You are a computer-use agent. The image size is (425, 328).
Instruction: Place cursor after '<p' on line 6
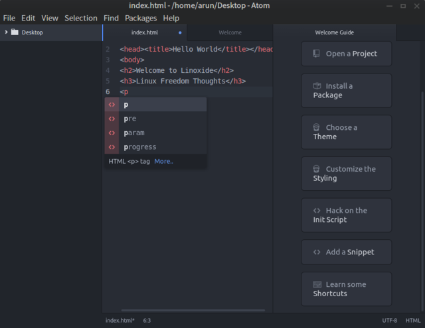pos(129,92)
